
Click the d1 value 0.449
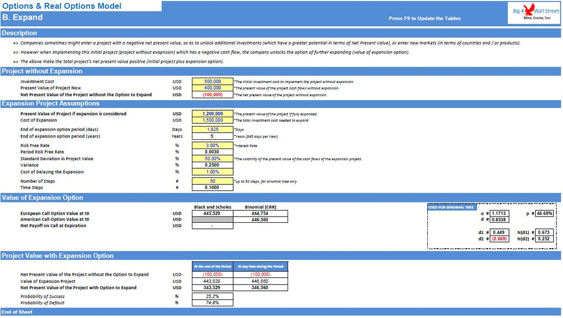pyautogui.click(x=499, y=233)
